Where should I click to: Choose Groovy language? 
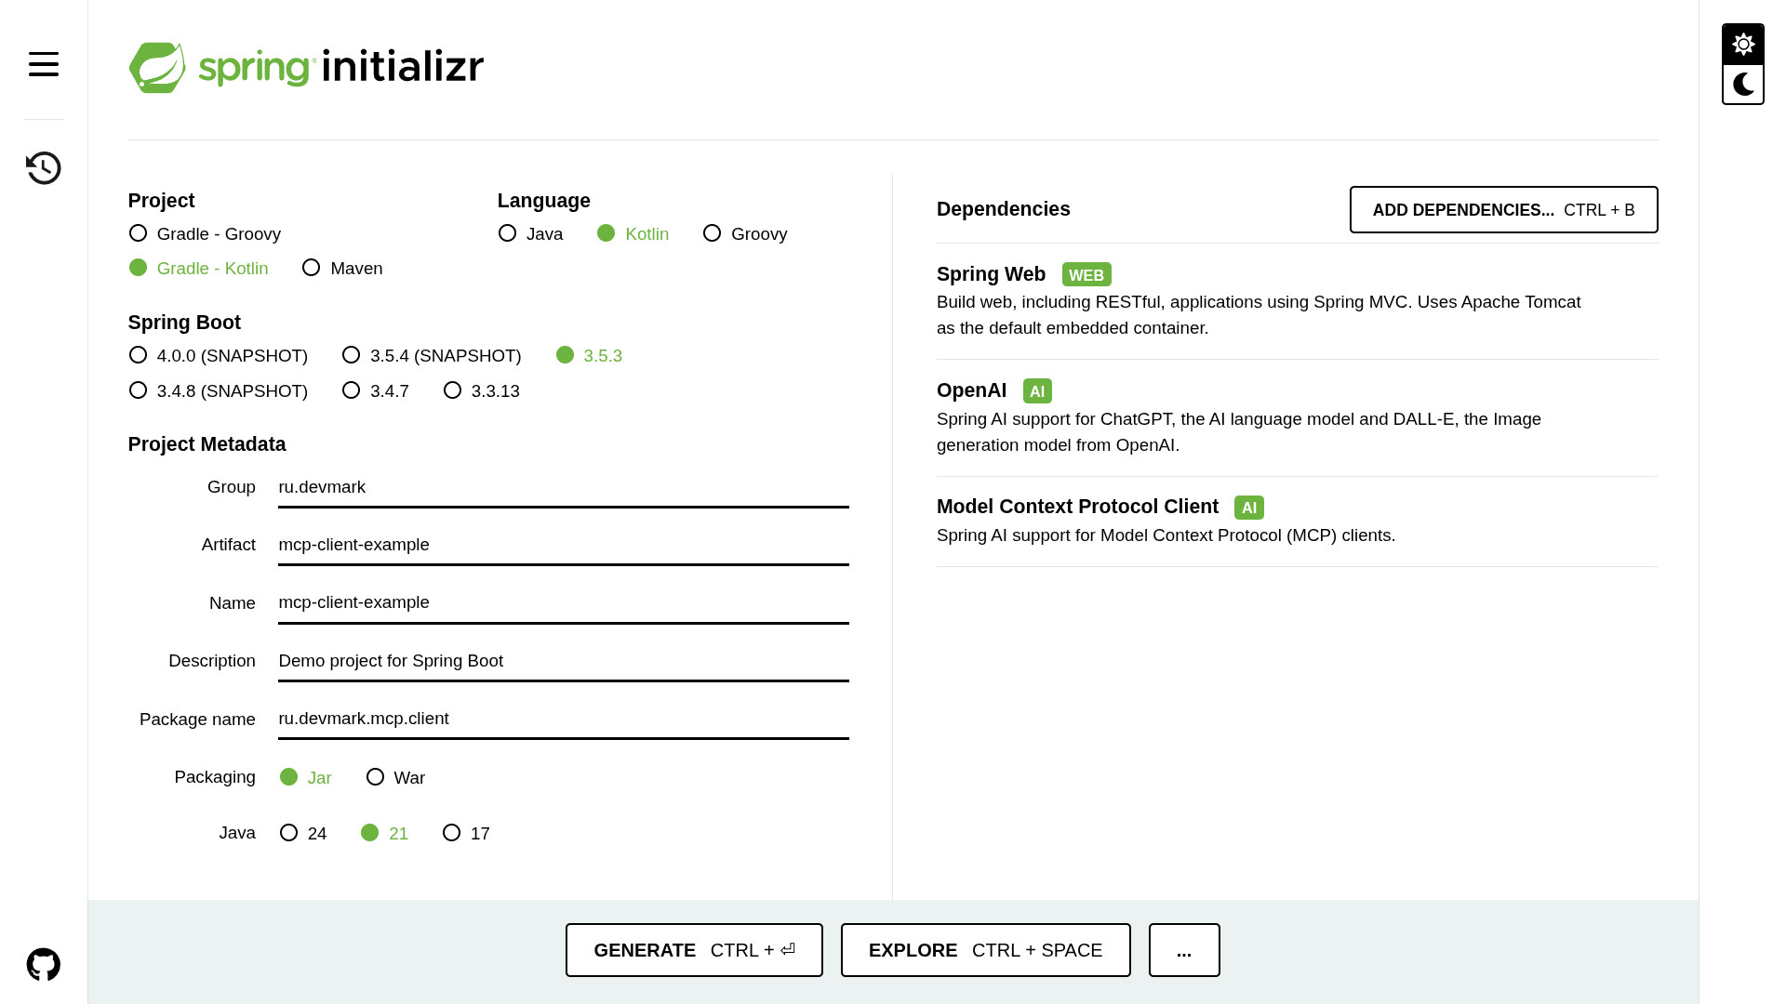click(745, 234)
